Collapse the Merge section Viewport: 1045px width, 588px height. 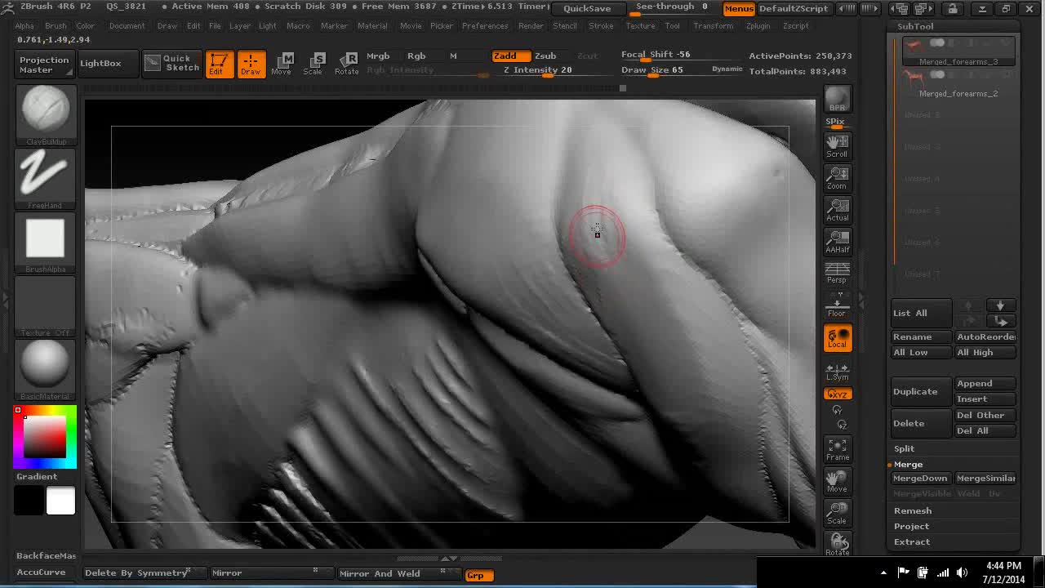point(908,464)
